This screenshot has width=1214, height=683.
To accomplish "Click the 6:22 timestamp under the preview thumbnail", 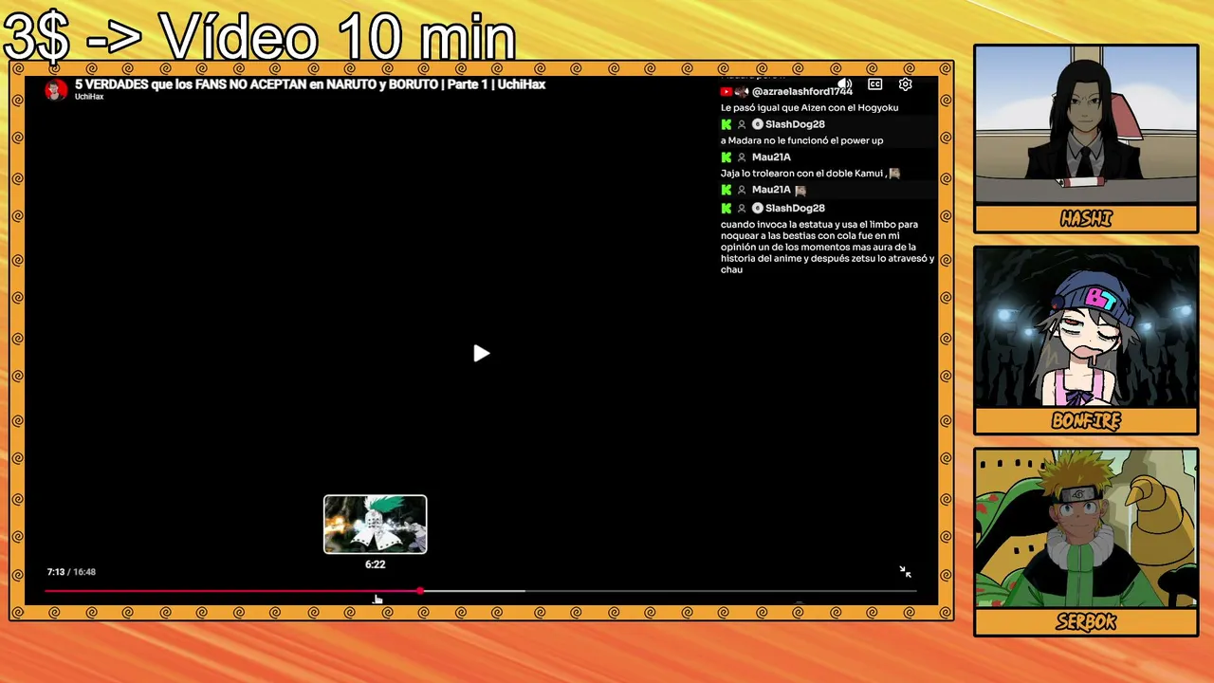I will tap(376, 564).
